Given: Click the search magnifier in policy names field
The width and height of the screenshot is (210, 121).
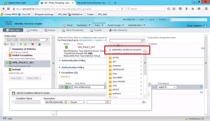Looking at the screenshot, I should 47,40.
